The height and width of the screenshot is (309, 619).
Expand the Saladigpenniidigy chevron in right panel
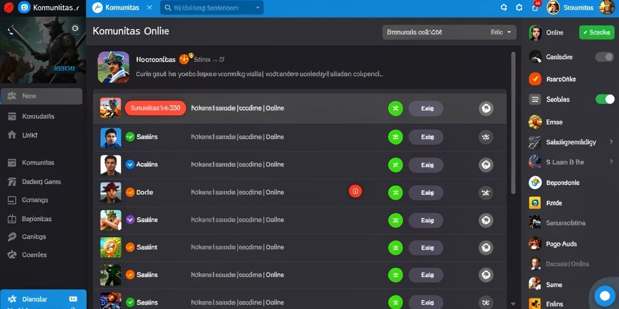pyautogui.click(x=611, y=141)
